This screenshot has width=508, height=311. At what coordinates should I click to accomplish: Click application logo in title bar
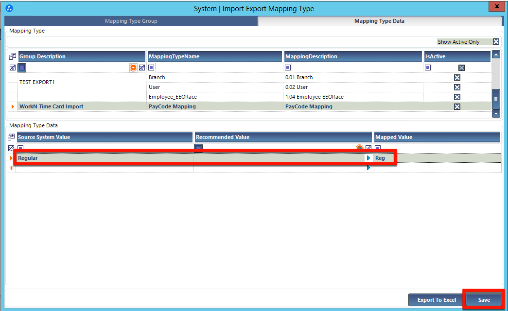9,8
